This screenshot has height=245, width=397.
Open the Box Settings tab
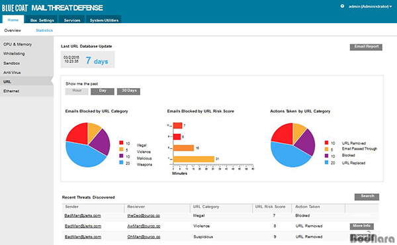pos(42,19)
